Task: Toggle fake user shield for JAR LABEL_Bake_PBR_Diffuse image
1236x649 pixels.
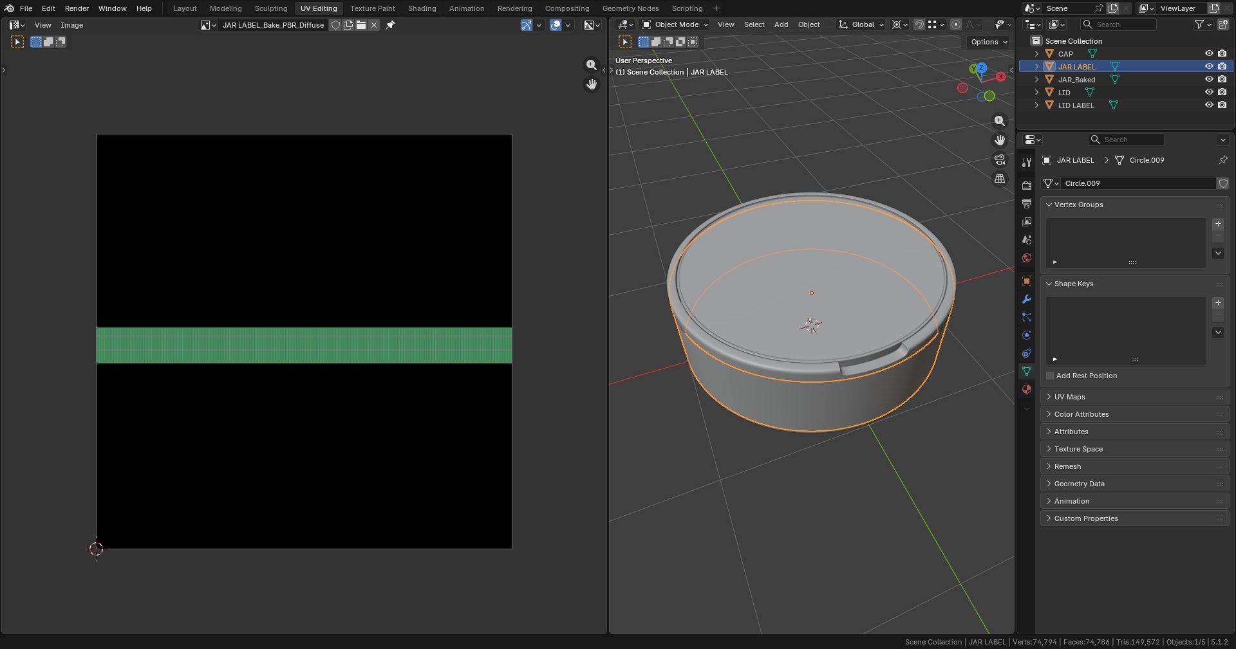Action: click(335, 25)
